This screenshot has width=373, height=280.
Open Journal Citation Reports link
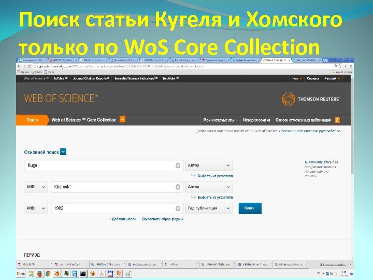pos(91,78)
